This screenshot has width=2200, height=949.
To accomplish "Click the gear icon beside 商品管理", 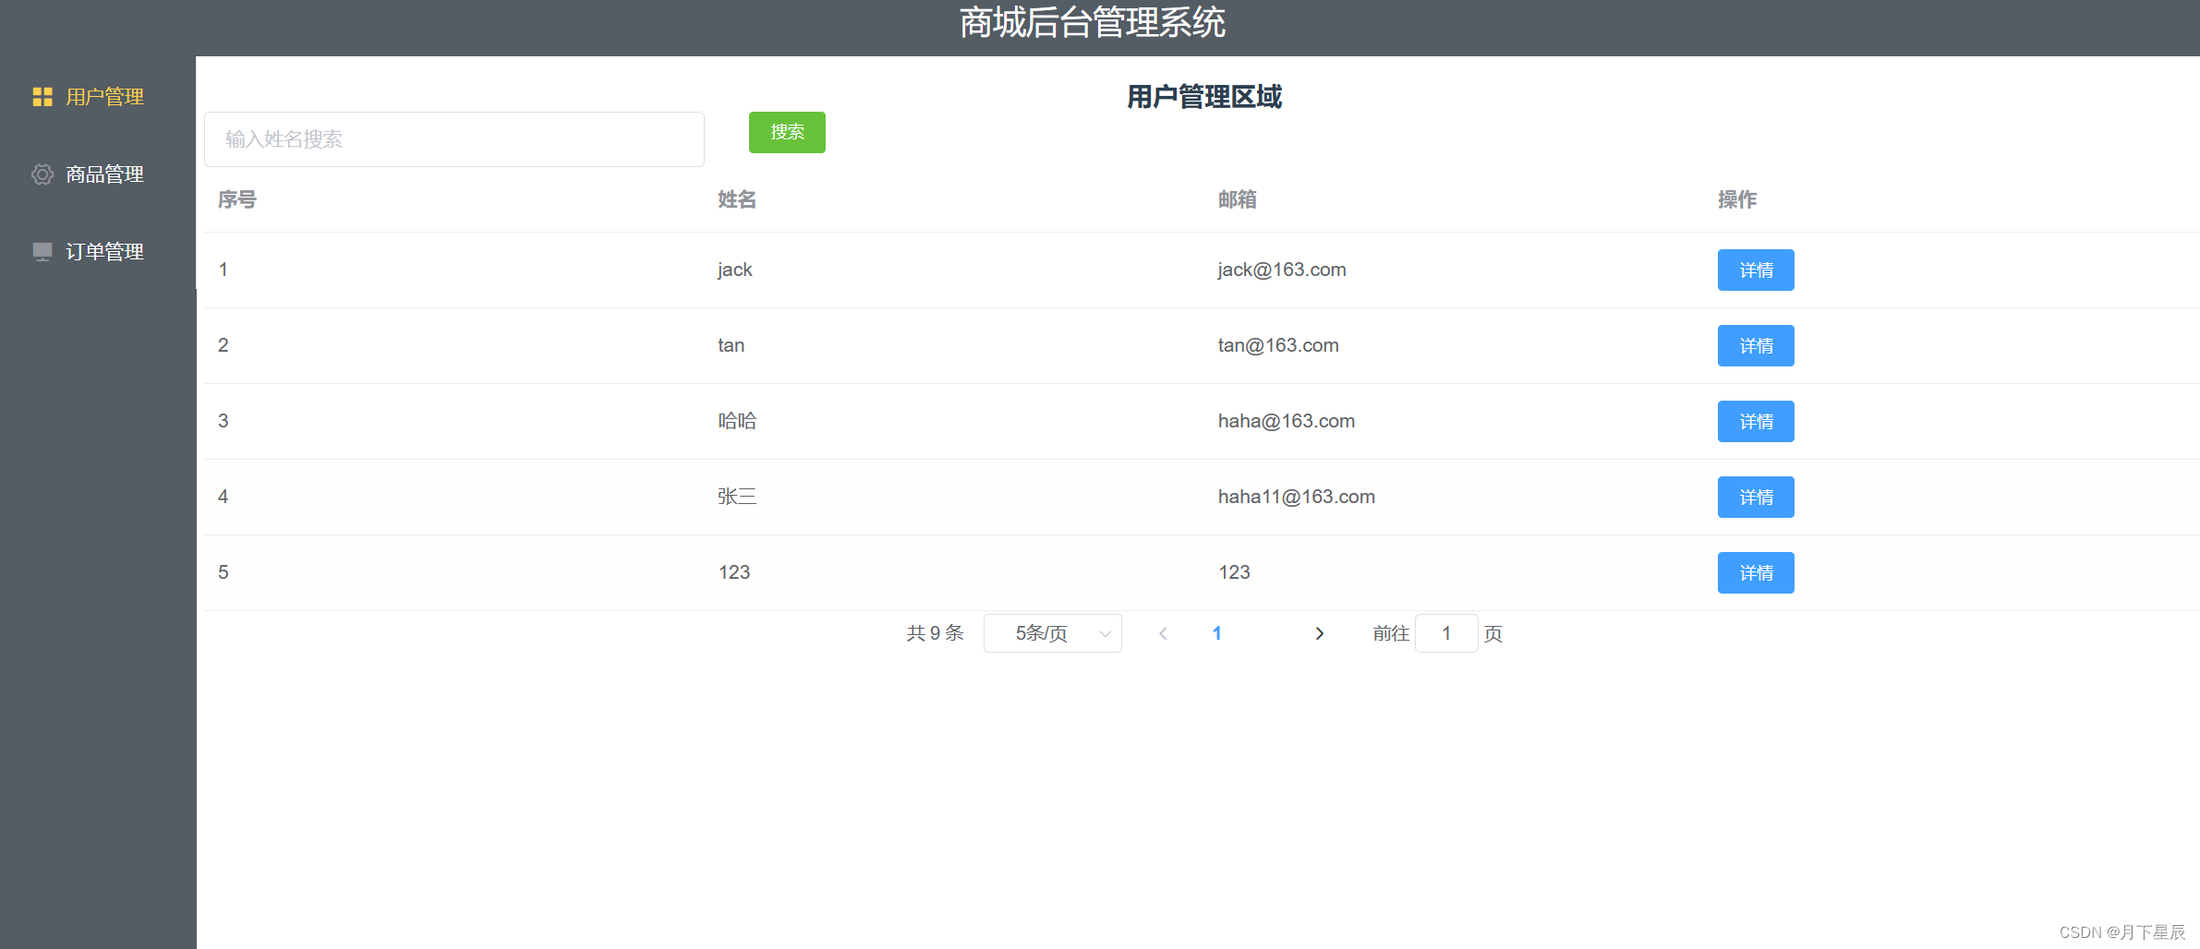I will click(42, 174).
